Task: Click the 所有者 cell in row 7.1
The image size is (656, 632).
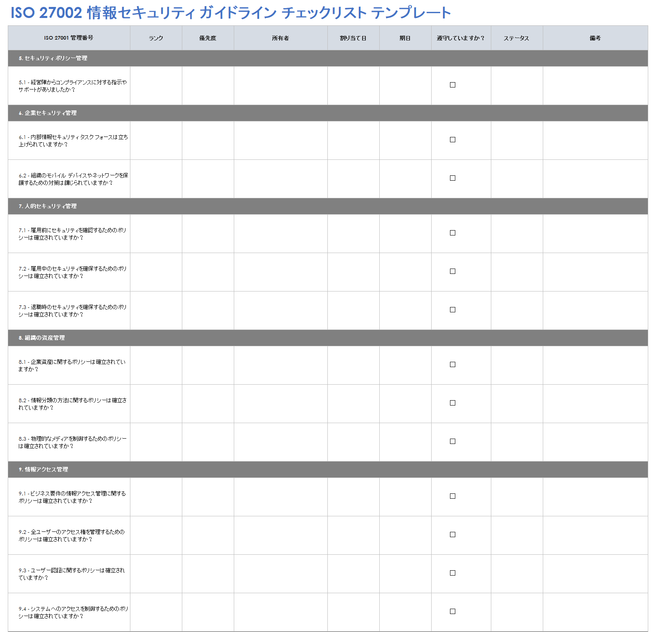Action: pos(281,234)
